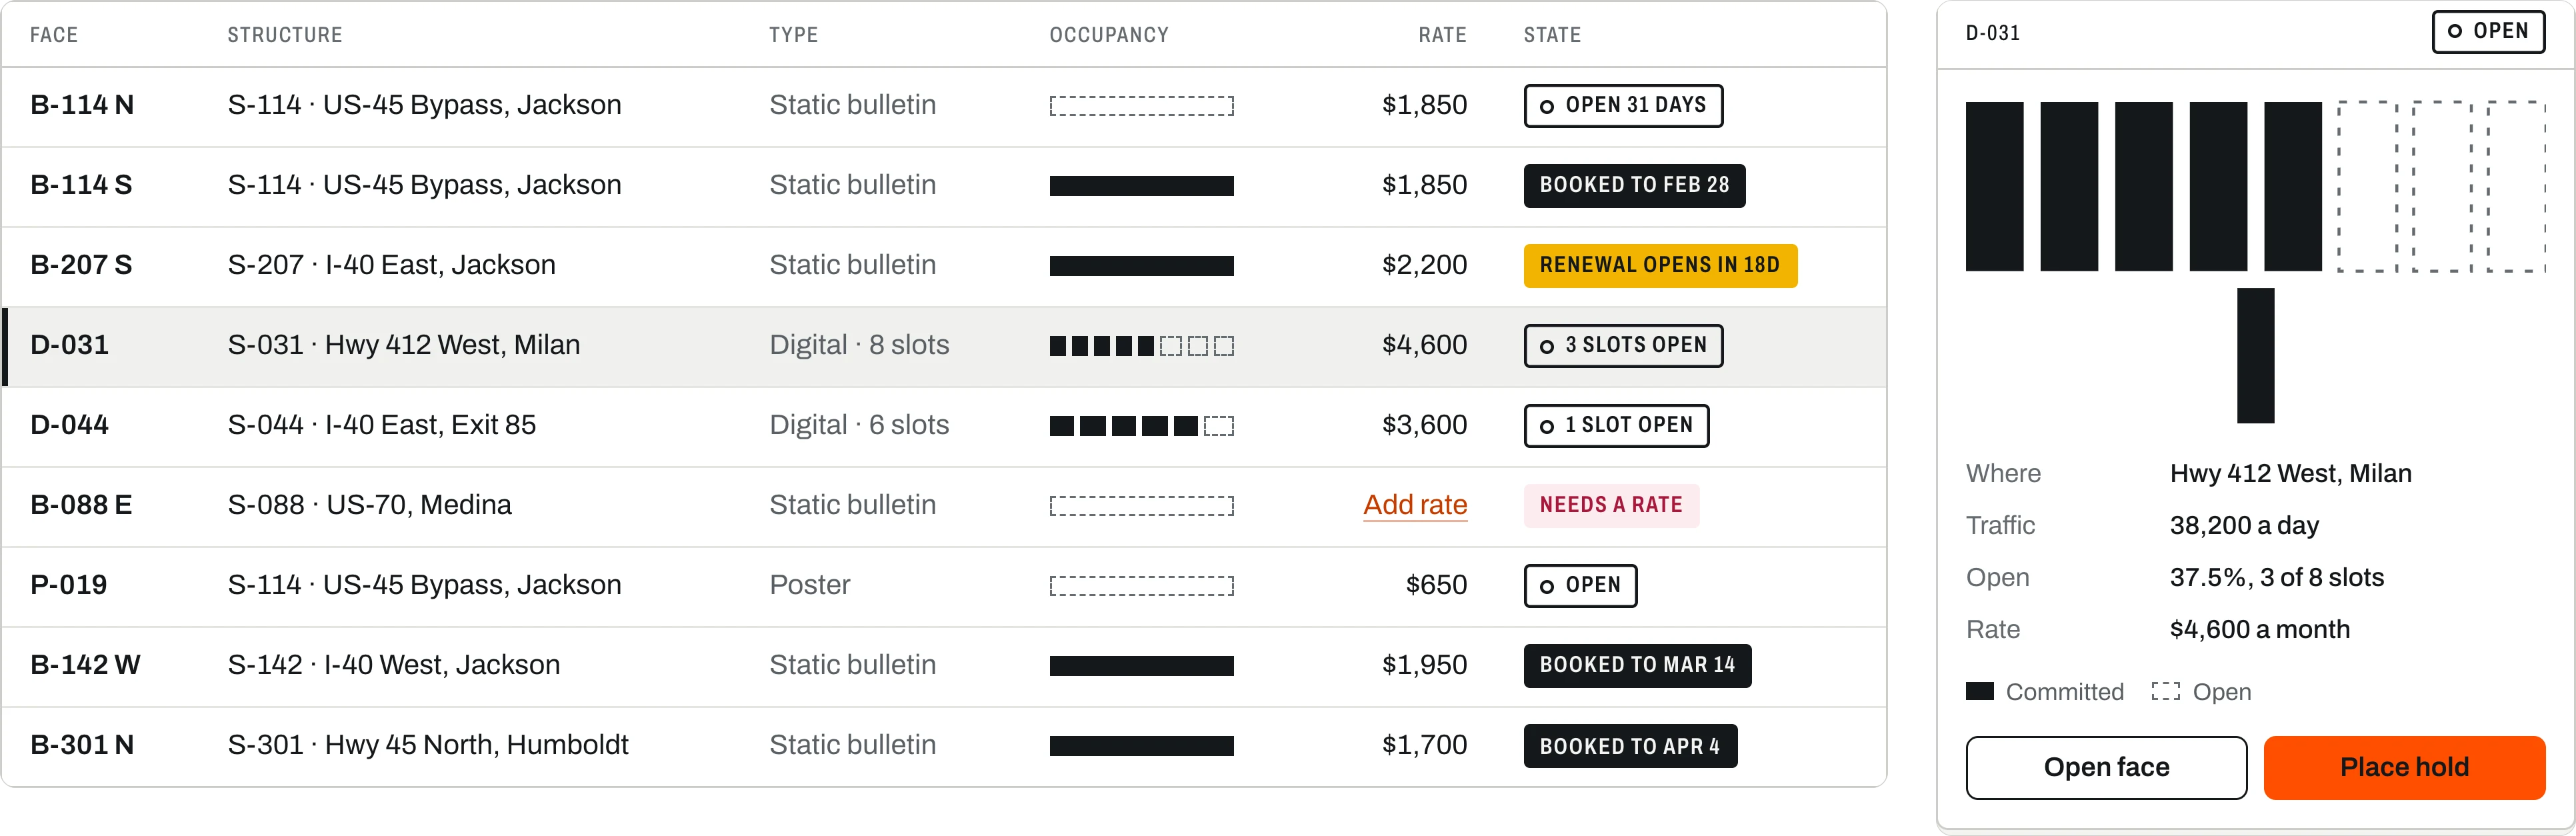The image size is (2576, 836).
Task: Select face B-207 S
Action: pyautogui.click(x=944, y=266)
